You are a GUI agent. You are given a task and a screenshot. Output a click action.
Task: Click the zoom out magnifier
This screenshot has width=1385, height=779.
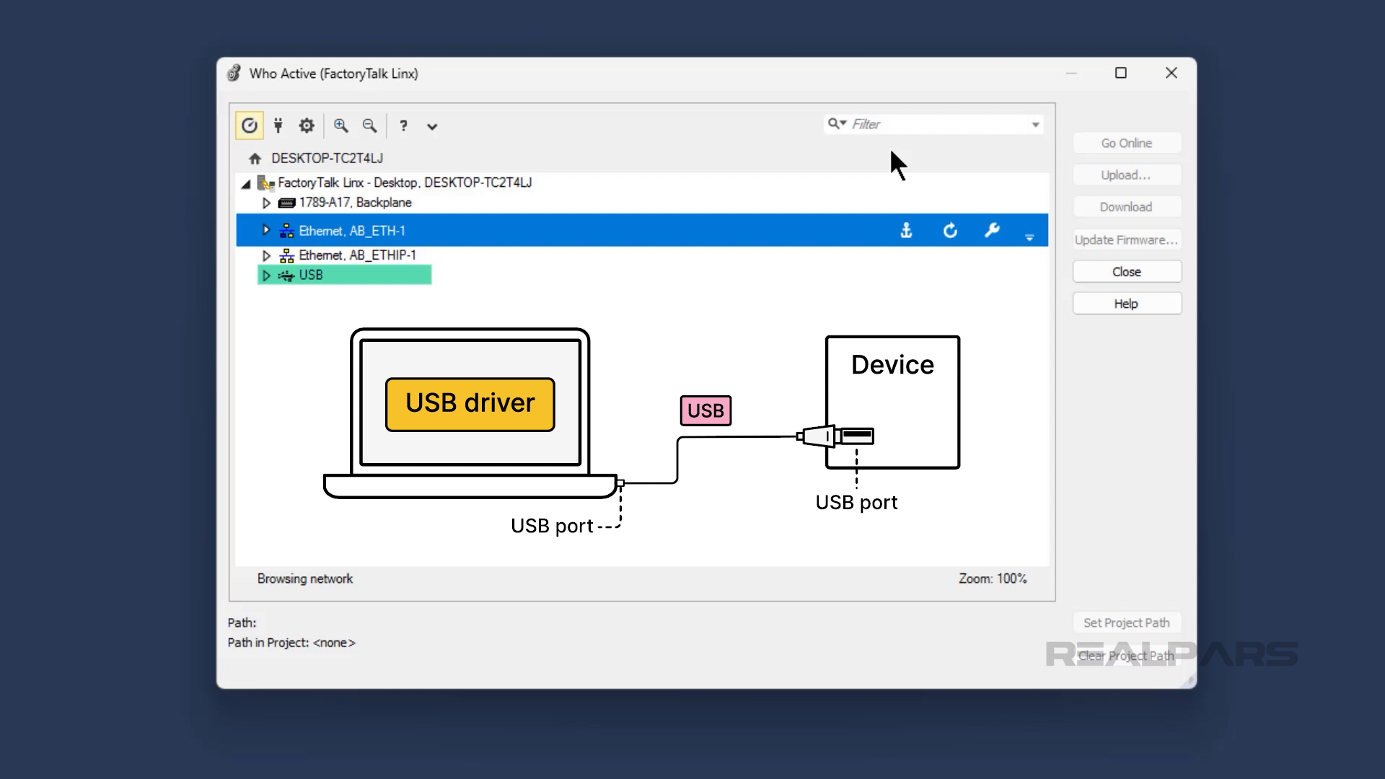(x=369, y=126)
